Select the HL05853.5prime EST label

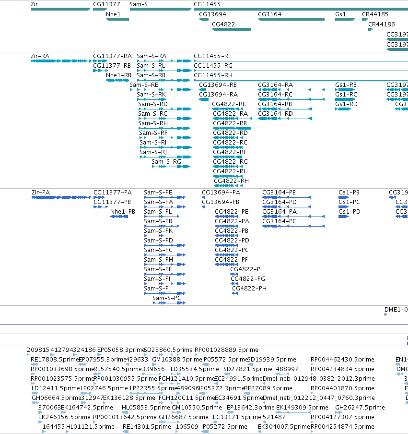[x=146, y=408]
